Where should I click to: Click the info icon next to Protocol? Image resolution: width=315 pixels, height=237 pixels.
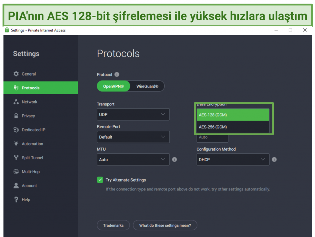point(117,75)
